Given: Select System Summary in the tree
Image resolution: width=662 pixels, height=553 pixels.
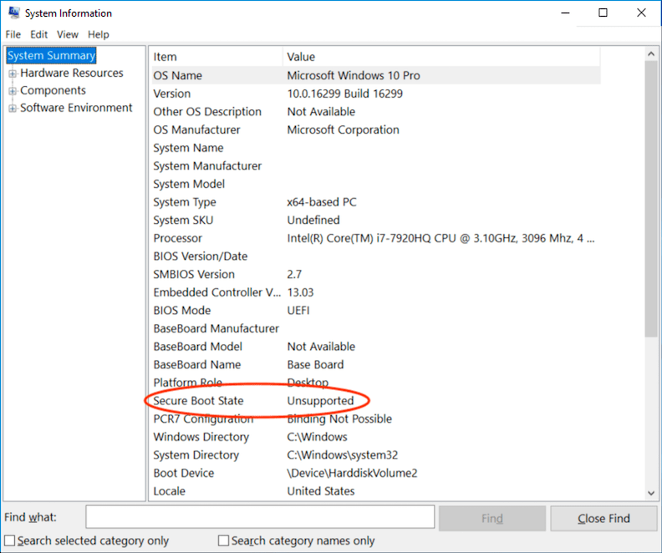Looking at the screenshot, I should pos(52,56).
